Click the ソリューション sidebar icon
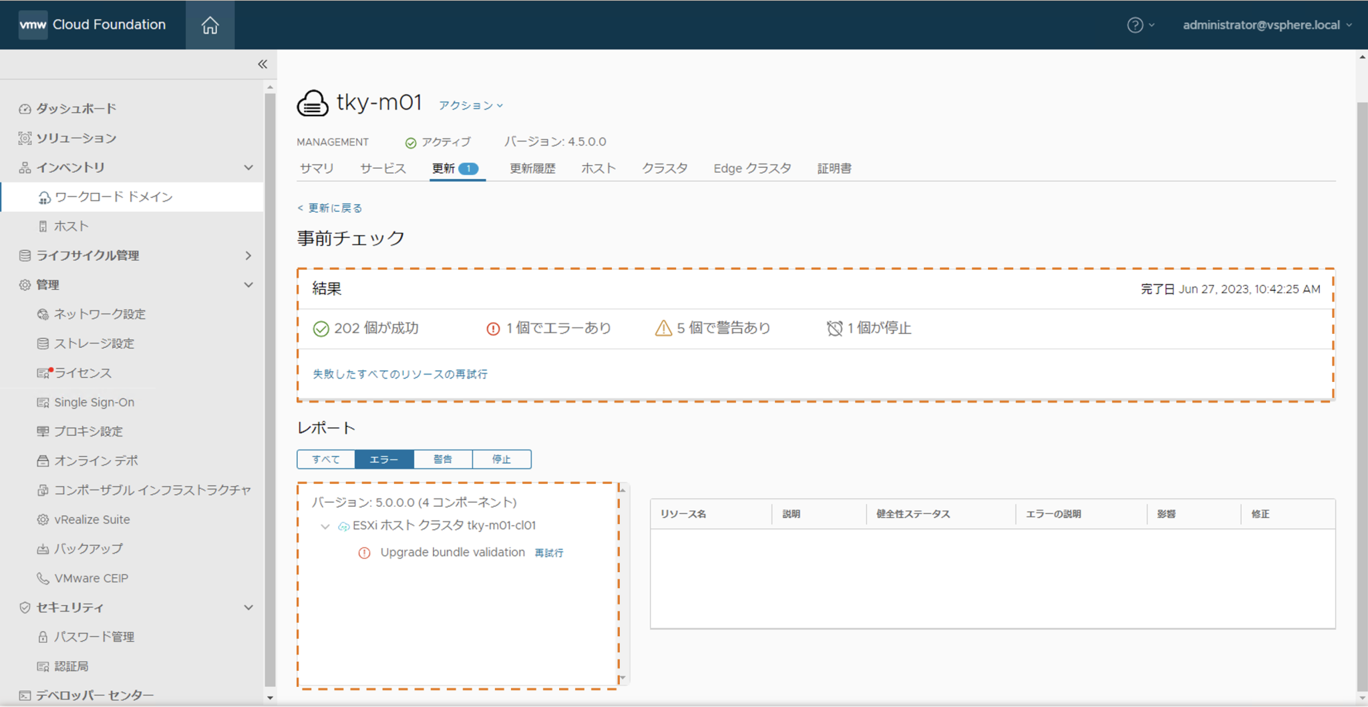 click(25, 138)
